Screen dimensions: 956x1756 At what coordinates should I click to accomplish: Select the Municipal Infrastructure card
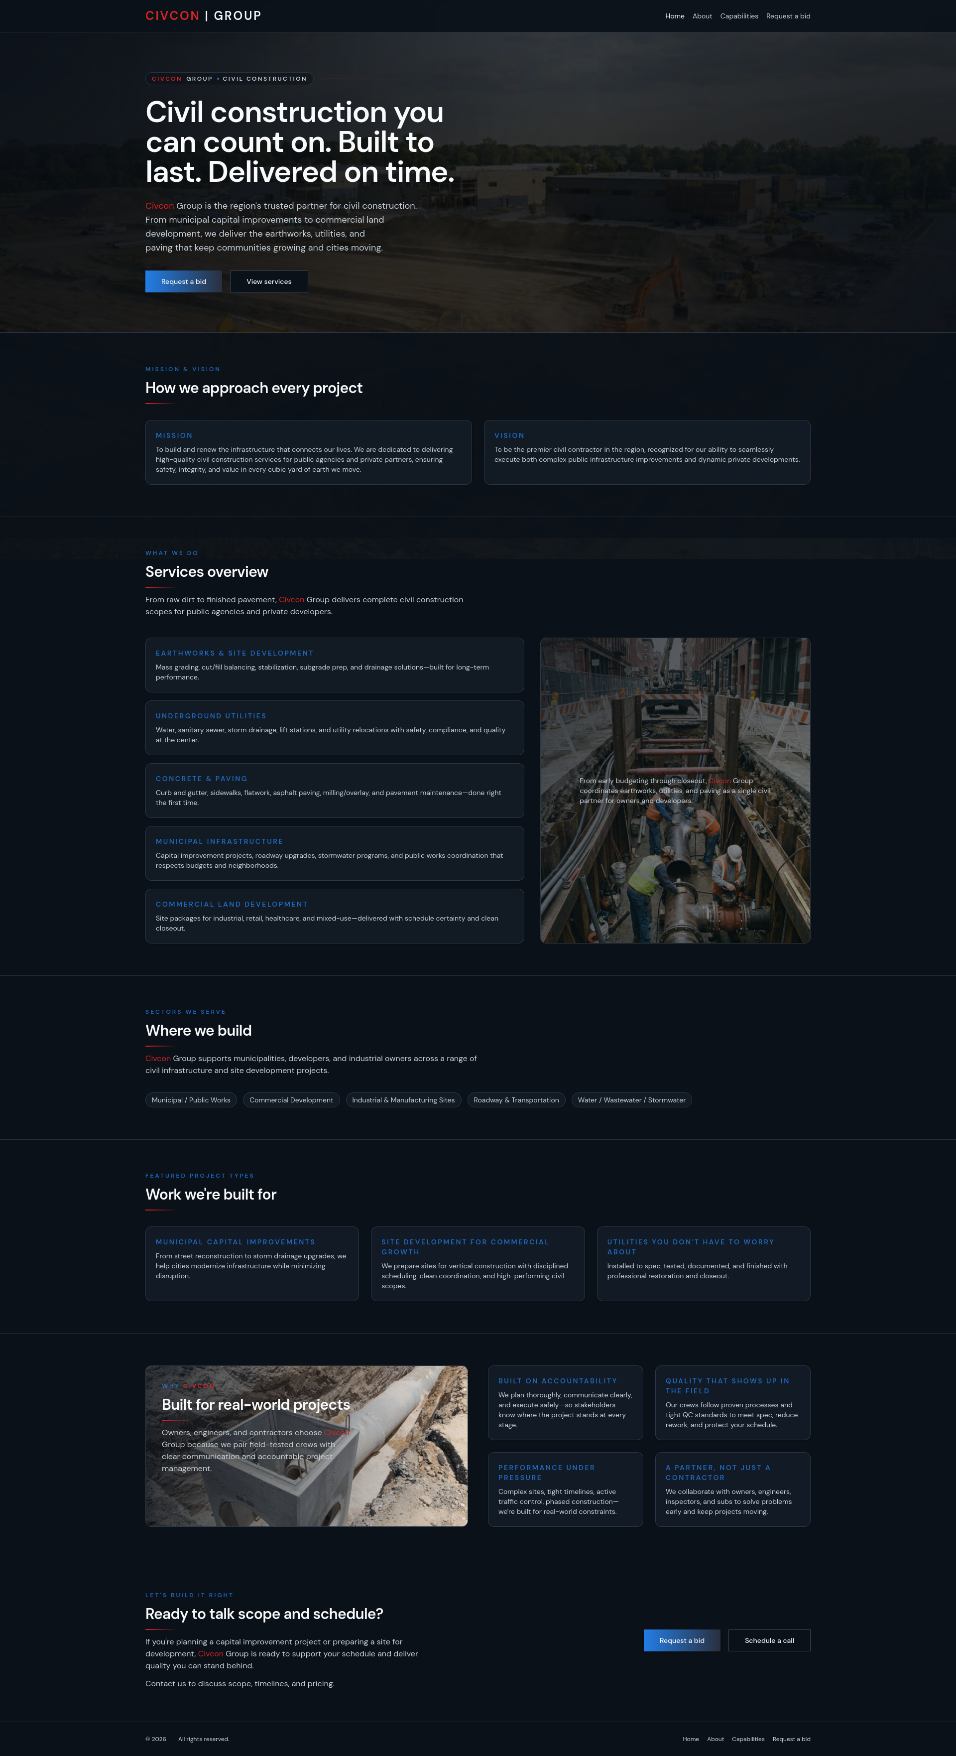tap(335, 853)
